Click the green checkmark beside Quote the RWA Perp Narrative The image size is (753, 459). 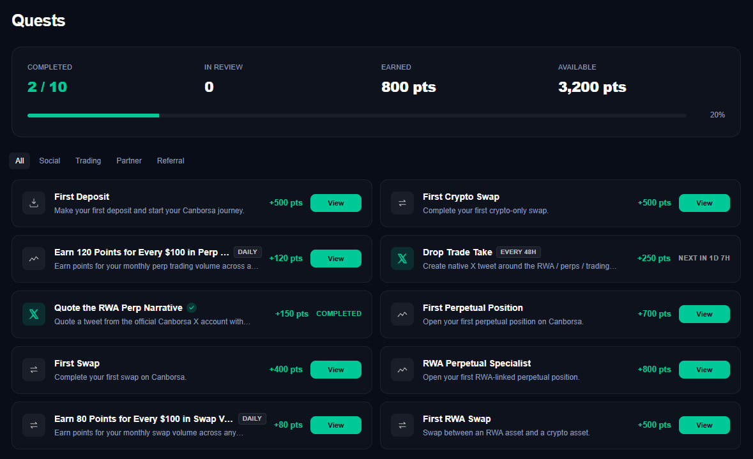click(x=192, y=308)
